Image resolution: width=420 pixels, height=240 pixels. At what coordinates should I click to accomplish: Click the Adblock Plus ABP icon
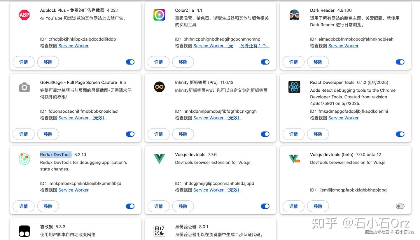(24, 15)
